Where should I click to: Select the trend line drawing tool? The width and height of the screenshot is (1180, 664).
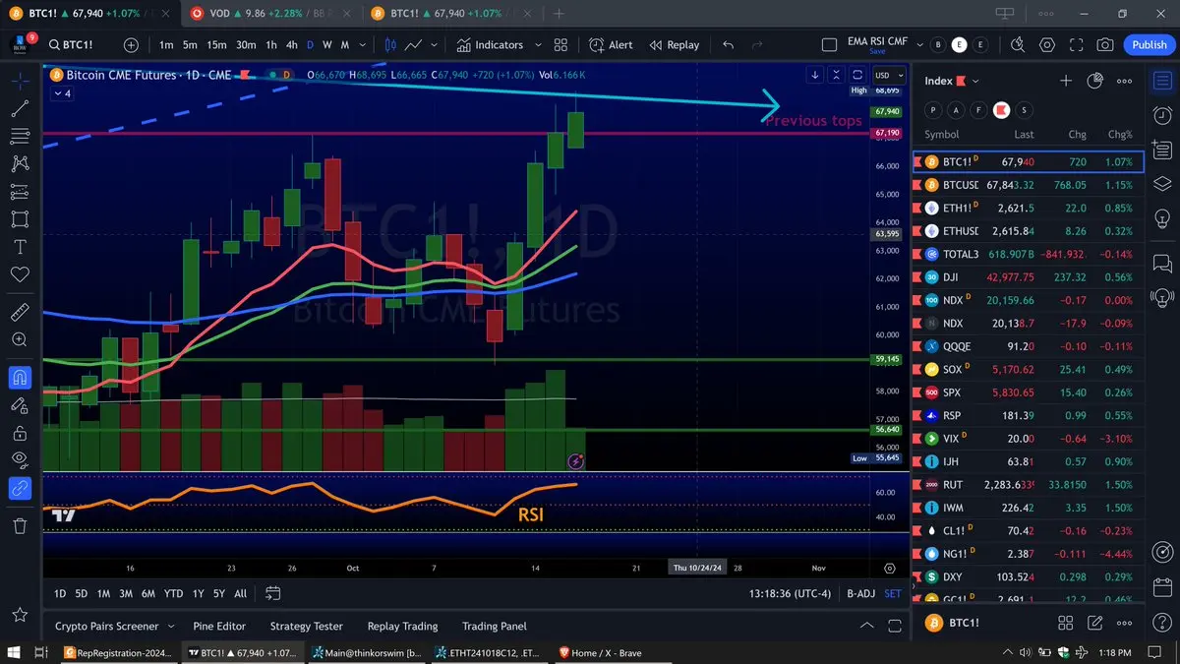pos(20,109)
